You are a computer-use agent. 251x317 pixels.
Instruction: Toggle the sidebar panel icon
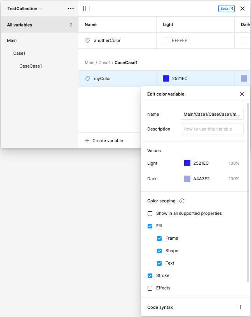86,9
